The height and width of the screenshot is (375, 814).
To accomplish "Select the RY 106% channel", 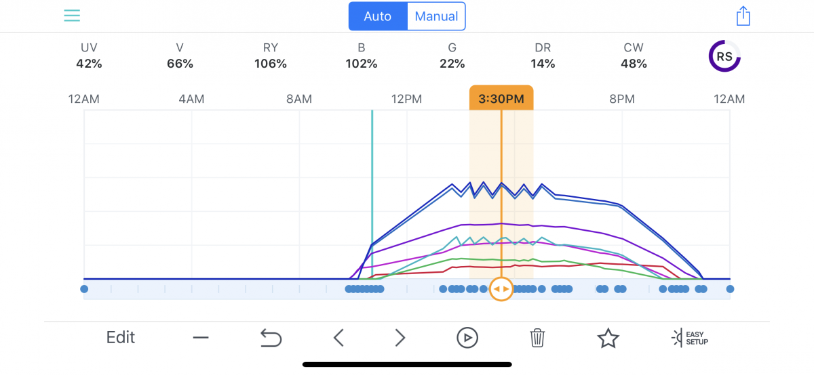I will [x=271, y=56].
